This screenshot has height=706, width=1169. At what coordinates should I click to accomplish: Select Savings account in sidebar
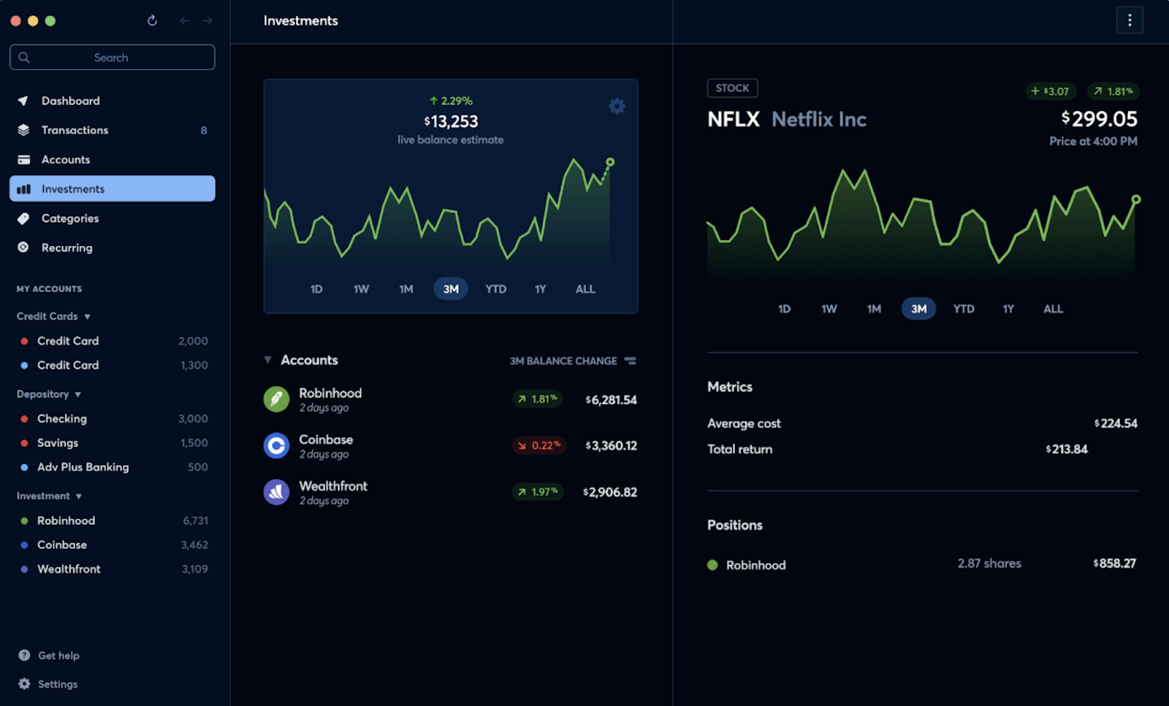coord(113,442)
